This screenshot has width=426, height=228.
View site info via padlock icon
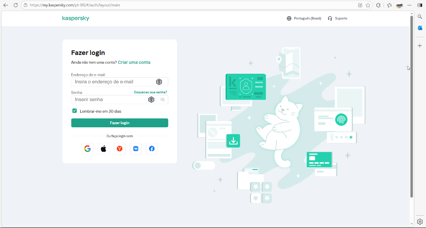point(26,5)
